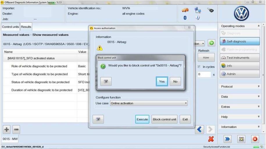Expand the Extras section
This screenshot has height=149, width=266.
click(258, 107)
